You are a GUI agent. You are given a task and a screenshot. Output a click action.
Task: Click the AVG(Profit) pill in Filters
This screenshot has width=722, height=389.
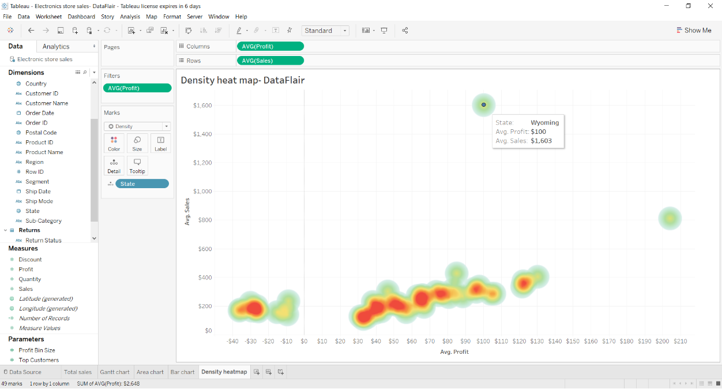coord(137,88)
